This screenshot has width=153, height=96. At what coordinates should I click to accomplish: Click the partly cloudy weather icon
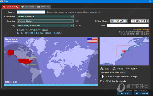click(x=101, y=81)
